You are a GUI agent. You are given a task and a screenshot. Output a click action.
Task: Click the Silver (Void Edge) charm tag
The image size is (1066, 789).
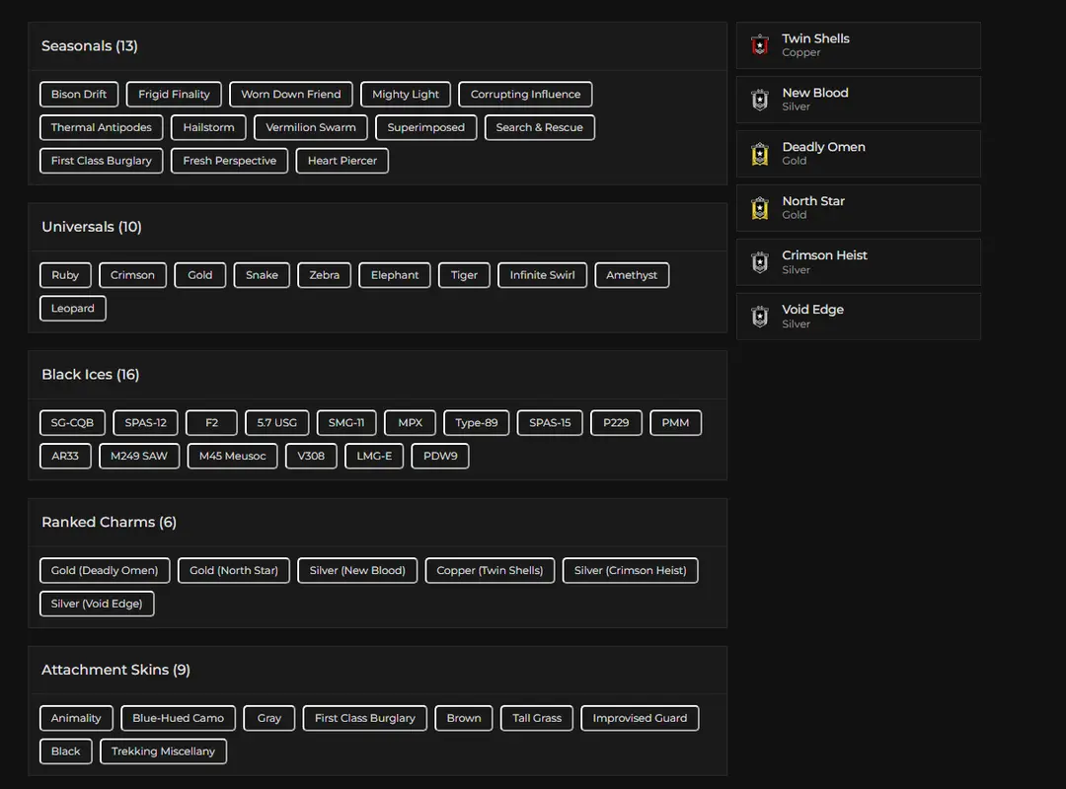97,605
